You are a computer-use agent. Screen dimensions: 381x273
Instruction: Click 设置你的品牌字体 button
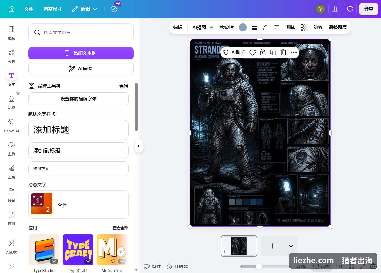coord(78,99)
